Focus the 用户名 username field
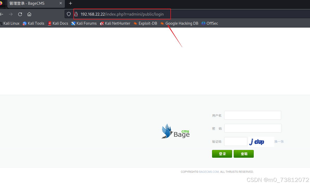This screenshot has height=185, width=310. 253,115
